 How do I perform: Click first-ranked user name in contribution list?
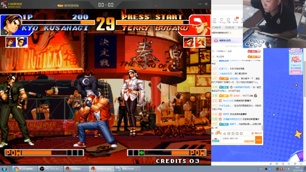[224, 51]
